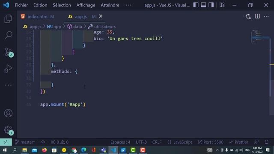This screenshot has width=274, height=154.
Task: Open the Search view in activity bar
Action: tap(8, 35)
